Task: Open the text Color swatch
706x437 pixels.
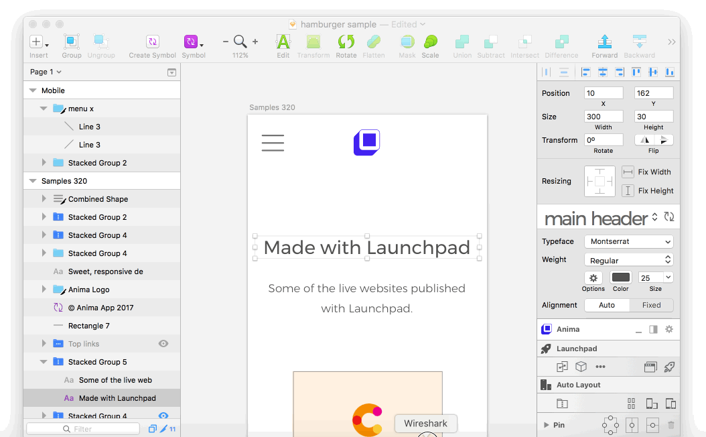Action: pos(621,277)
